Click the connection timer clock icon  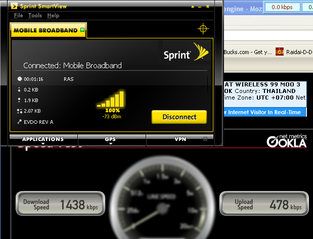click(x=19, y=79)
